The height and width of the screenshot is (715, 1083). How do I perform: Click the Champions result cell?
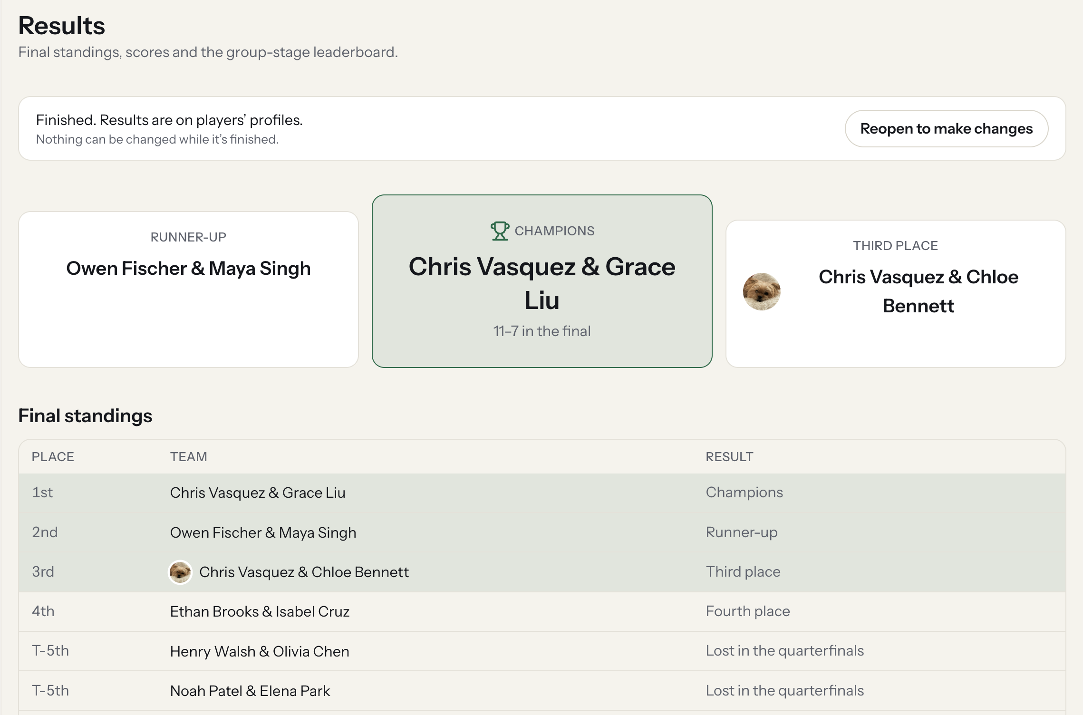(744, 493)
